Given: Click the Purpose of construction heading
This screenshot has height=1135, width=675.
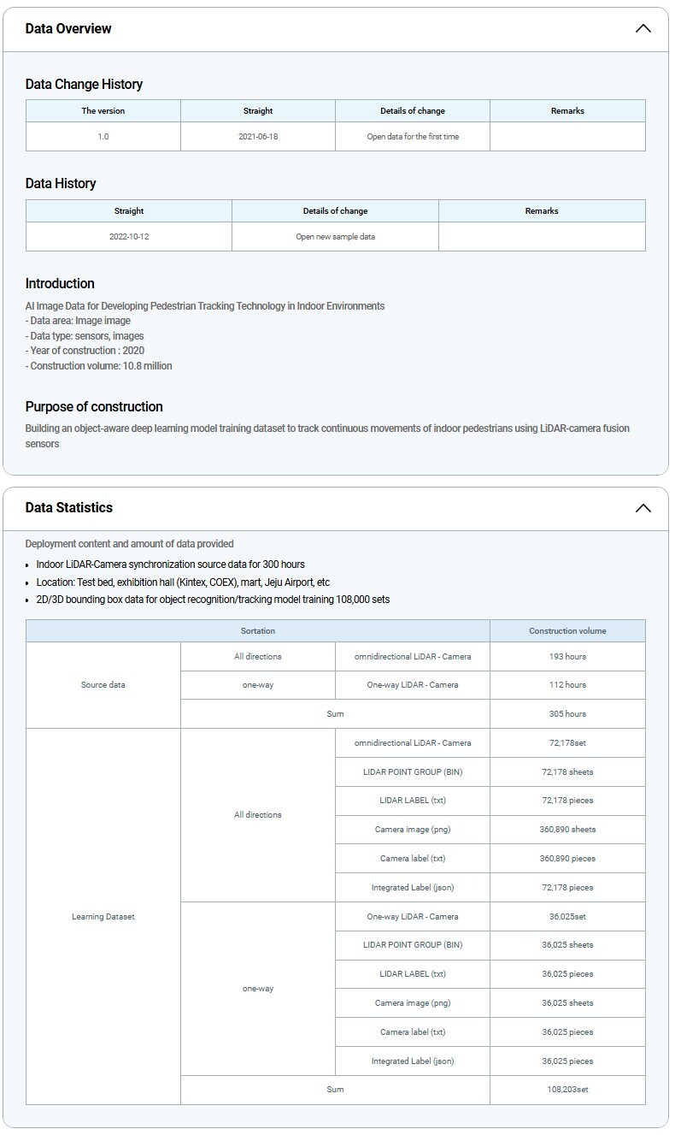Looking at the screenshot, I should tap(94, 406).
